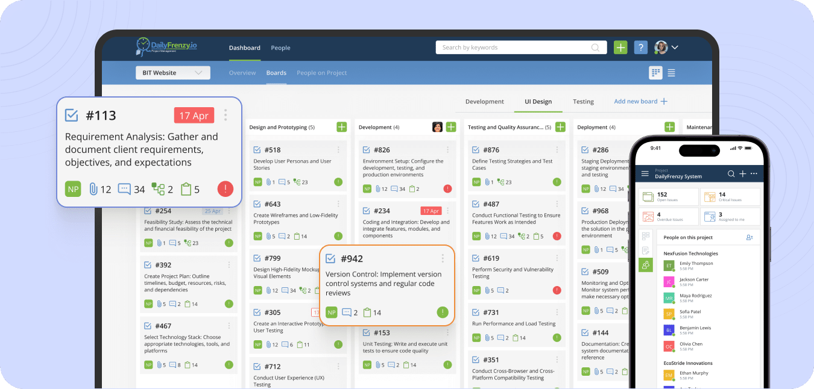Toggle checkbox on card #876
The width and height of the screenshot is (814, 389).
pyautogui.click(x=476, y=150)
